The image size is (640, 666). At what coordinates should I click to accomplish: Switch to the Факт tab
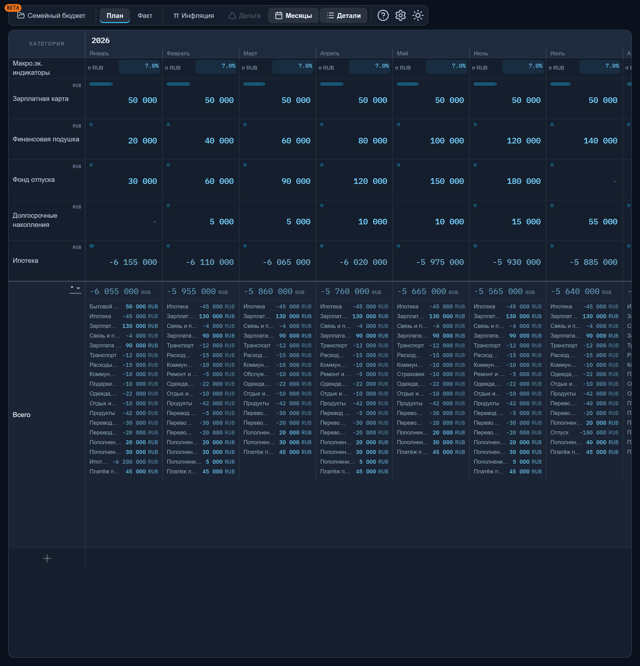click(x=145, y=16)
